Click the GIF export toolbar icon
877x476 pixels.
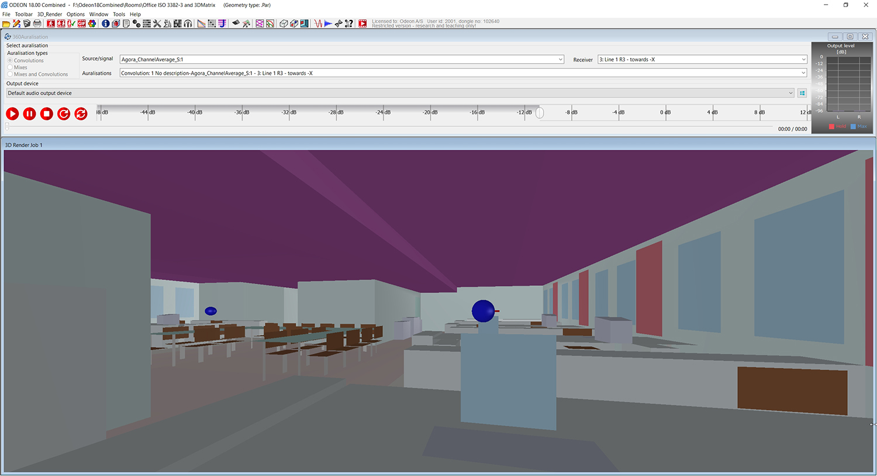(81, 23)
